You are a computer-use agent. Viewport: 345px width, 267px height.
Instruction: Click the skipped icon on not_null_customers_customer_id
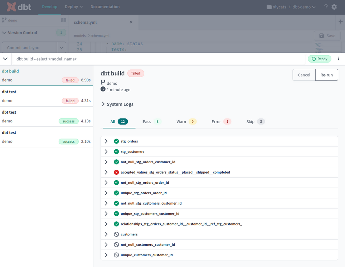(x=116, y=245)
